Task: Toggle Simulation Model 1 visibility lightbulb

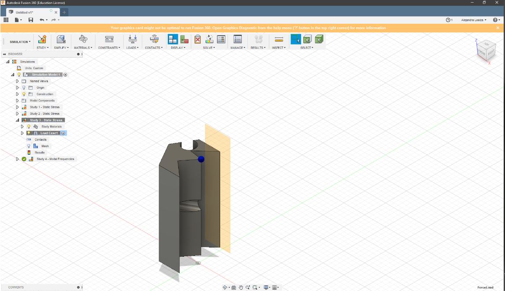Action: tap(19, 75)
